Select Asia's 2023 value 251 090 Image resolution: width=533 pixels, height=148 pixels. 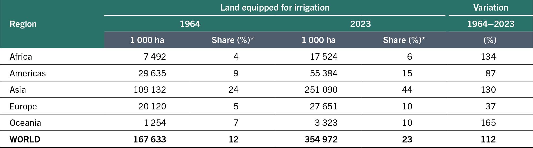coord(321,90)
